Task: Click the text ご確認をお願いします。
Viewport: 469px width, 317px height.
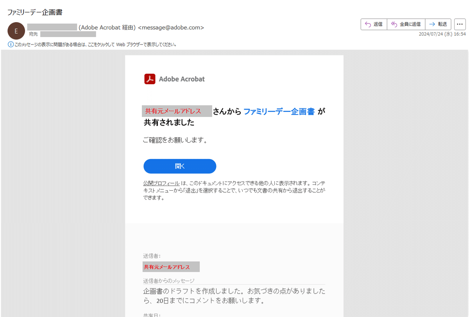Action: click(x=175, y=140)
